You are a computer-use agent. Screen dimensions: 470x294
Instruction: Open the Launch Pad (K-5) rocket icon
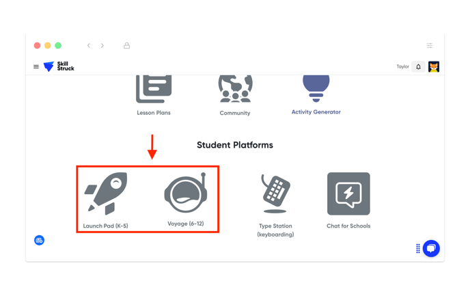[105, 193]
